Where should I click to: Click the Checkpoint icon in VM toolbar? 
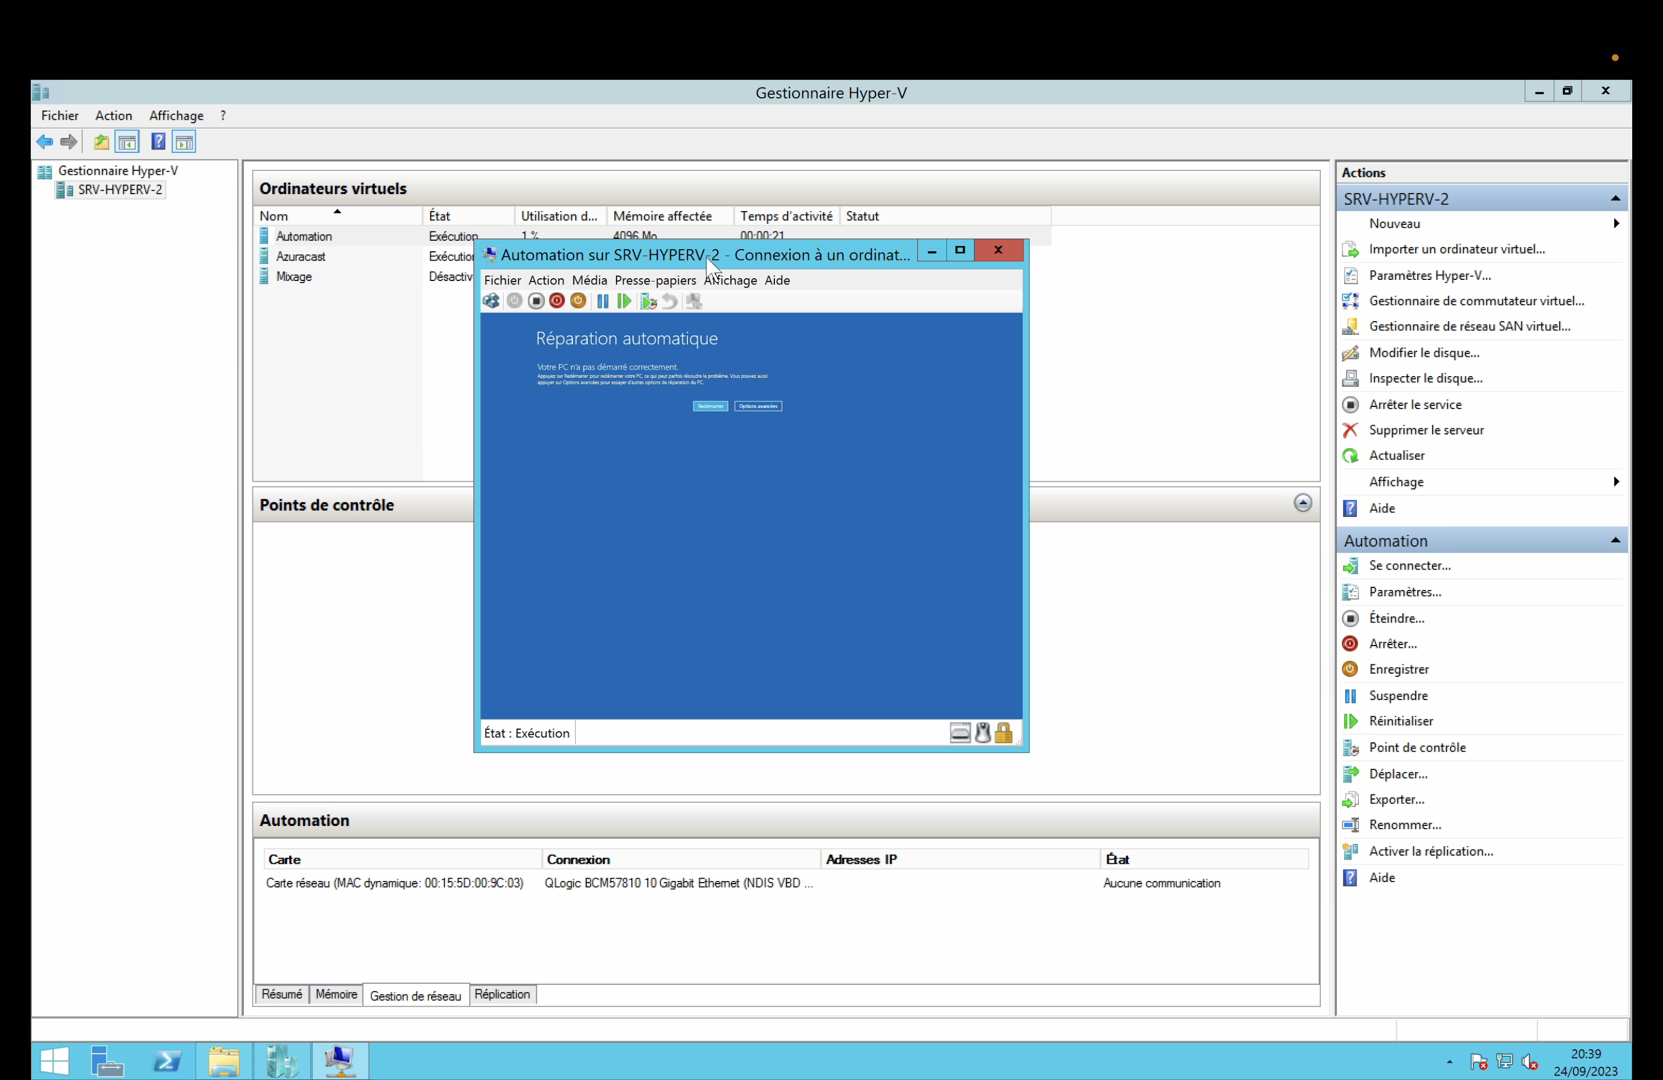coord(648,301)
